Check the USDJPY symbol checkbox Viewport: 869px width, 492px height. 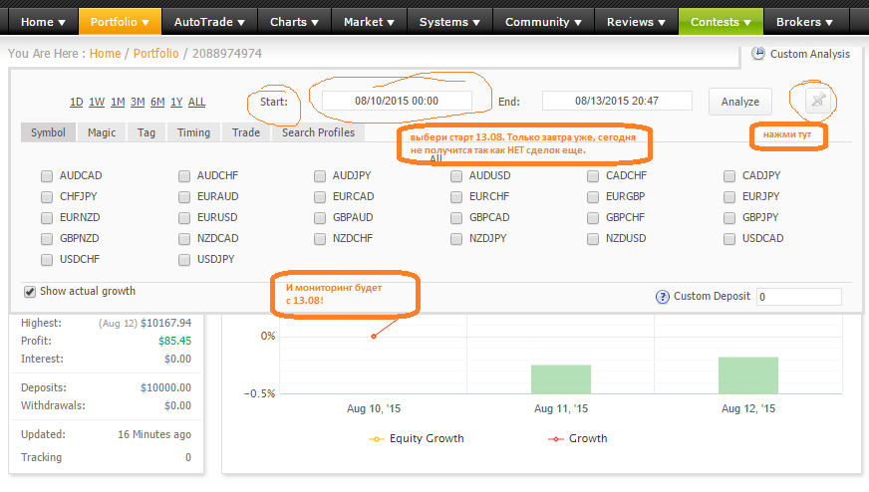[184, 260]
